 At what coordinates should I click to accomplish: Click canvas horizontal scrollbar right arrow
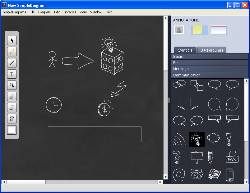[160, 182]
